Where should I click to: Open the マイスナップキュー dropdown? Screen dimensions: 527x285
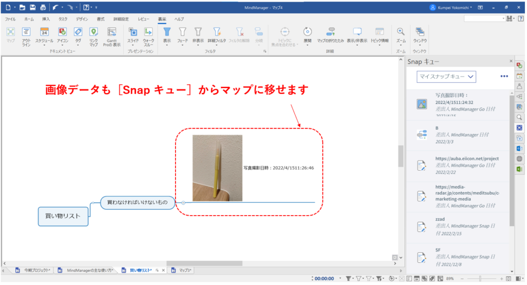point(446,77)
